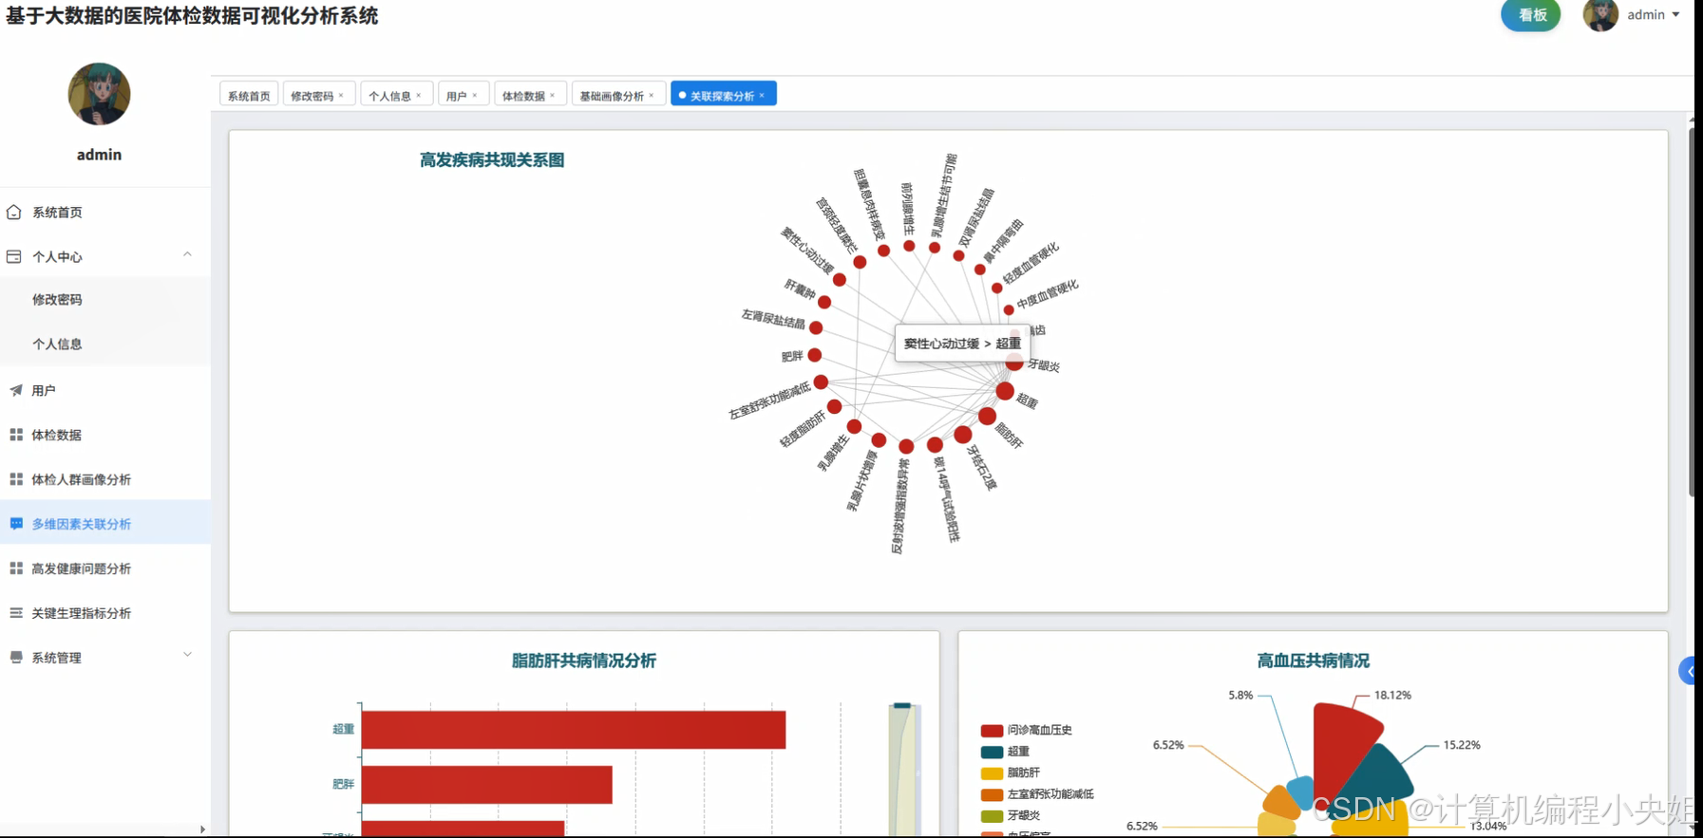The height and width of the screenshot is (838, 1703).
Task: Click the dataZoom slider beside the bar chart
Action: (904, 769)
